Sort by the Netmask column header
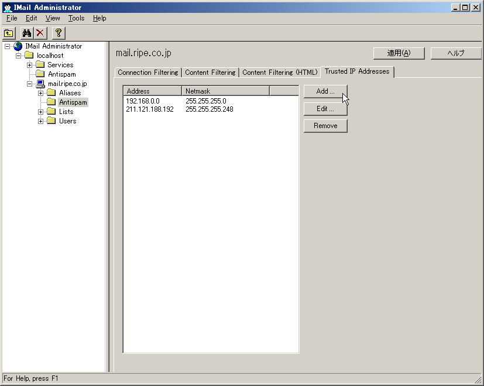Viewport: 484px width, 386px height. pyautogui.click(x=226, y=91)
